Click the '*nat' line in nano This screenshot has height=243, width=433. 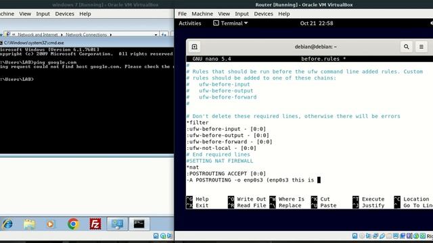click(x=193, y=167)
